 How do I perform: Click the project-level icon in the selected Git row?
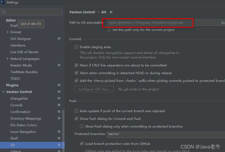click(x=59, y=145)
